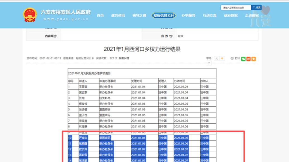
Task: Click highlighted 重置密码 cell in row 10
Action: click(105, 138)
